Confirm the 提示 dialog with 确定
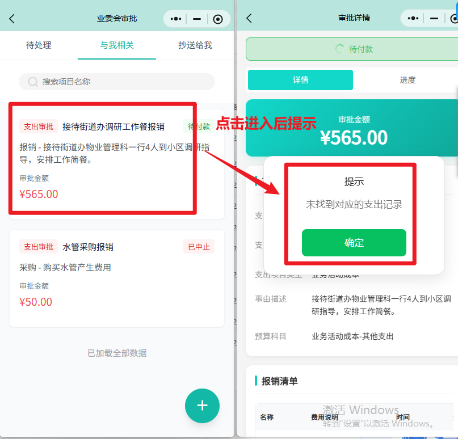The image size is (458, 439). [x=354, y=243]
